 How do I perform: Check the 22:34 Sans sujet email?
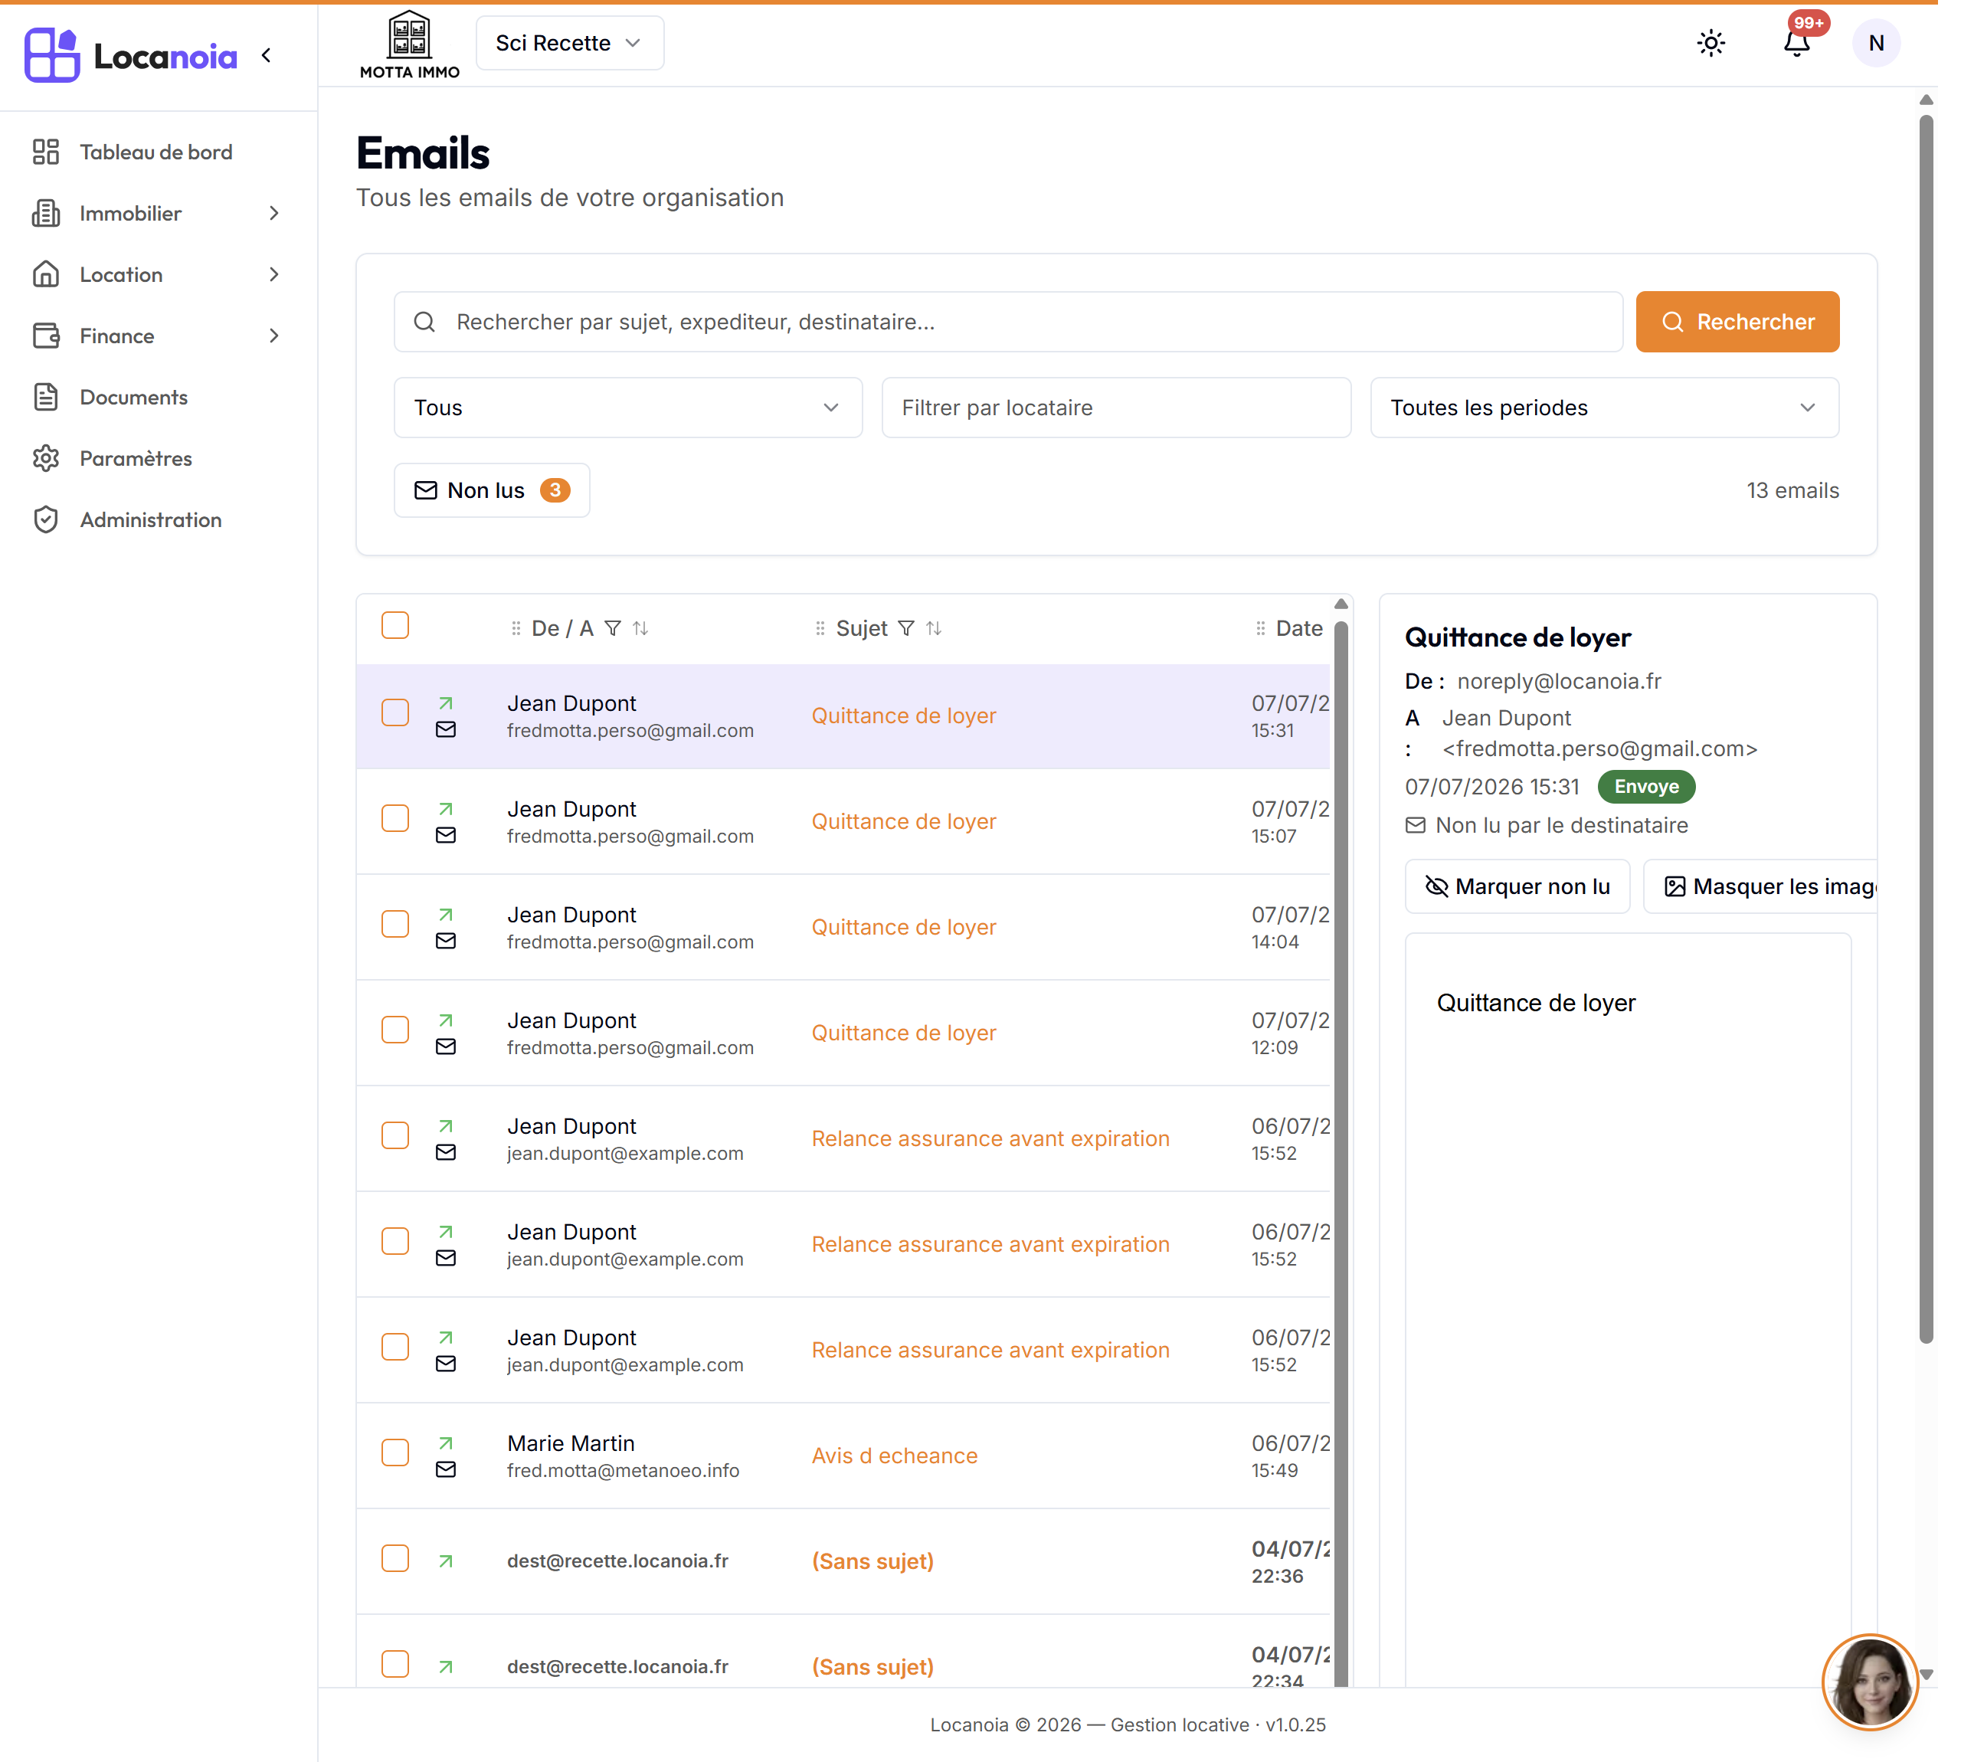[x=395, y=1663]
